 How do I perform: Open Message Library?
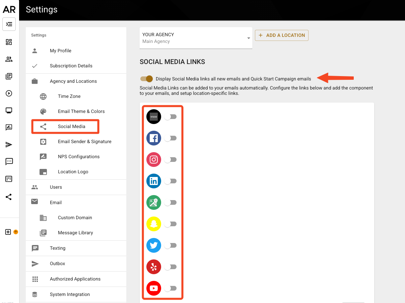click(76, 233)
